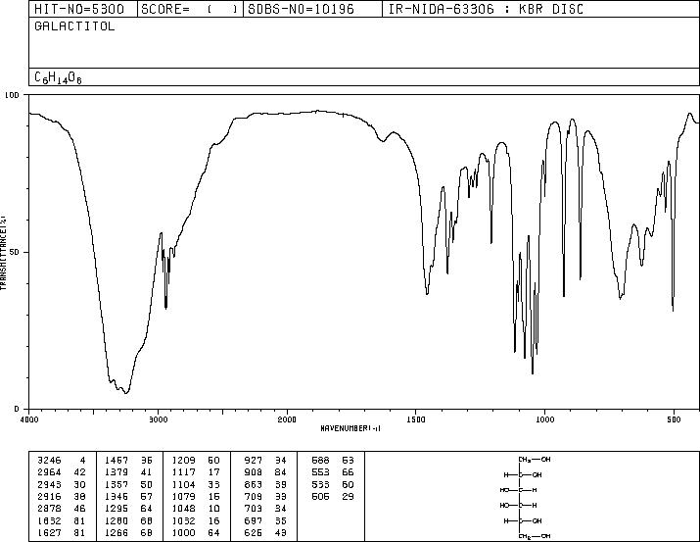Image resolution: width=700 pixels, height=542 pixels.
Task: Select the 1467 peak entry in the table
Action: (x=128, y=460)
